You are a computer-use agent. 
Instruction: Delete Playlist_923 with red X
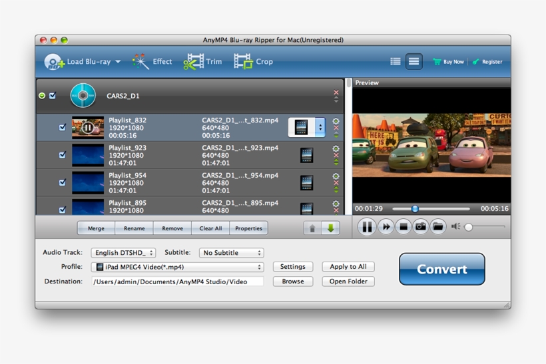336,155
